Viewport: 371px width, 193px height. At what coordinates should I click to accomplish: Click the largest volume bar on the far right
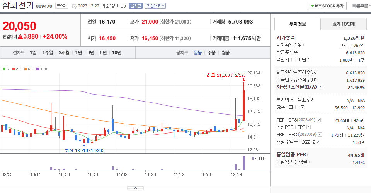point(244,163)
